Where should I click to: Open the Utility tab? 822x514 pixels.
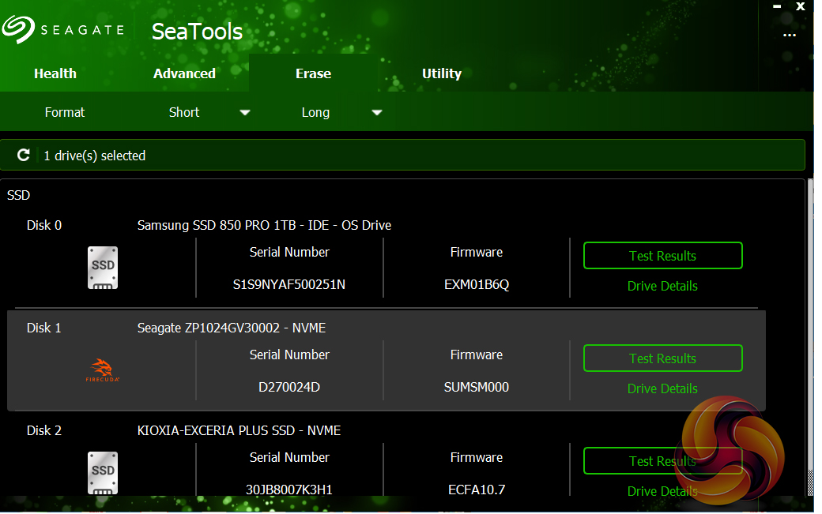(441, 73)
